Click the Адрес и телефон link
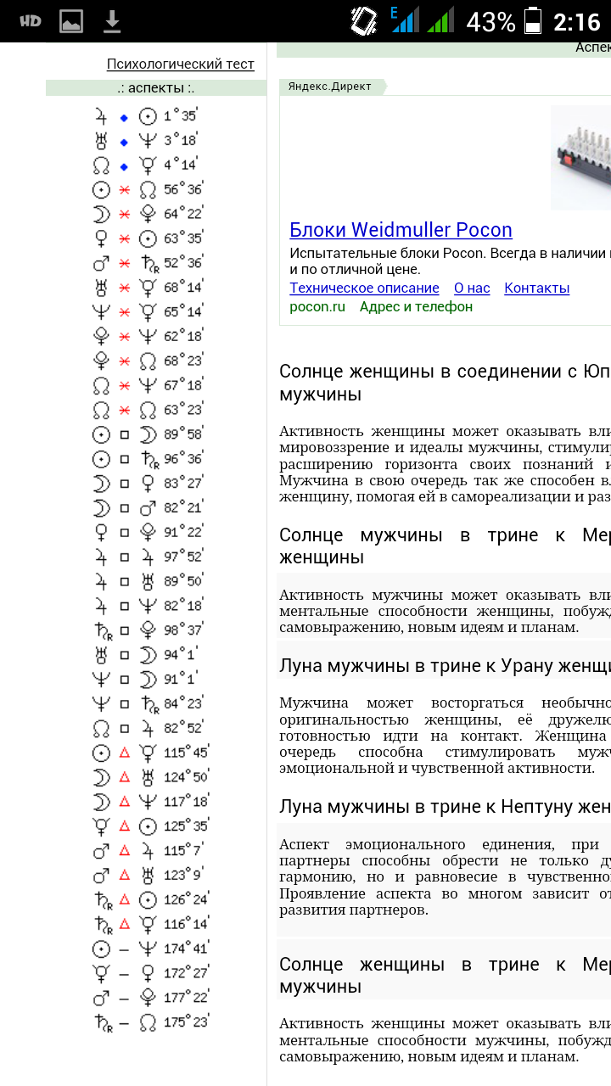The height and width of the screenshot is (1086, 611). coord(416,306)
